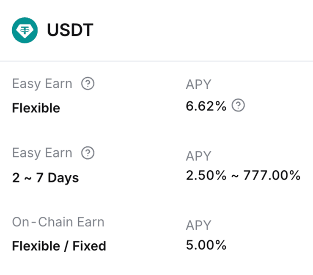Image resolution: width=313 pixels, height=275 pixels.
Task: Click the 2.50% minimum APY figure
Action: coord(206,175)
